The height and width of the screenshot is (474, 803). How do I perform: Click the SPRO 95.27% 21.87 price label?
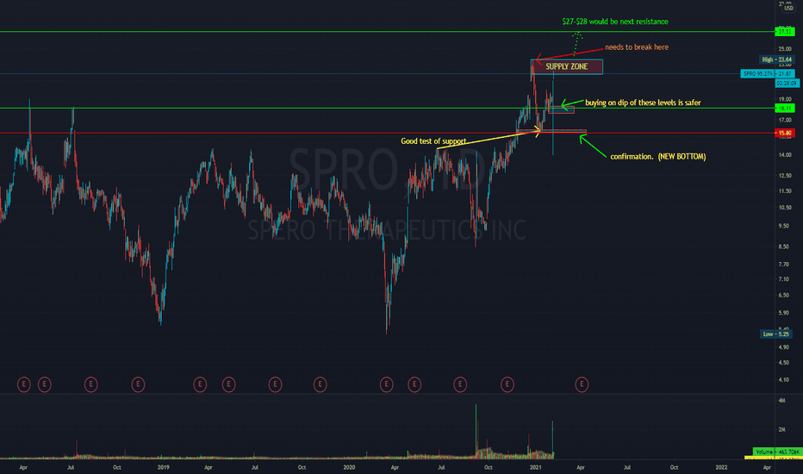[x=767, y=74]
